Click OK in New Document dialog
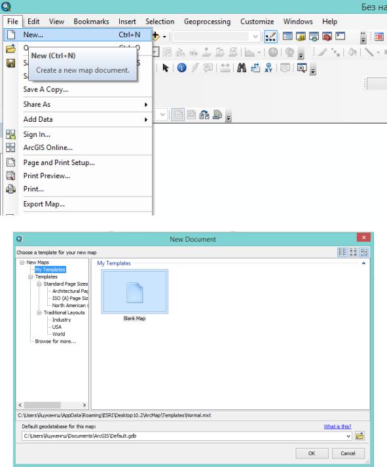Viewport: 387px width, 467px height. pos(312,453)
